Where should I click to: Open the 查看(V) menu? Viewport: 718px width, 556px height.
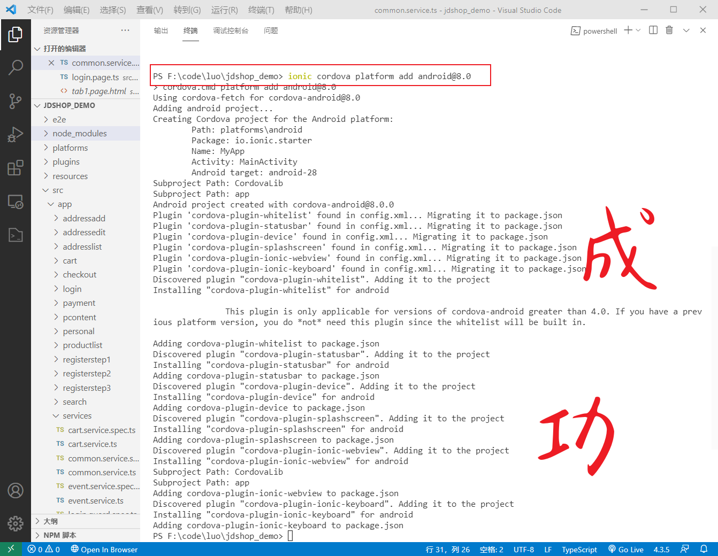click(150, 10)
